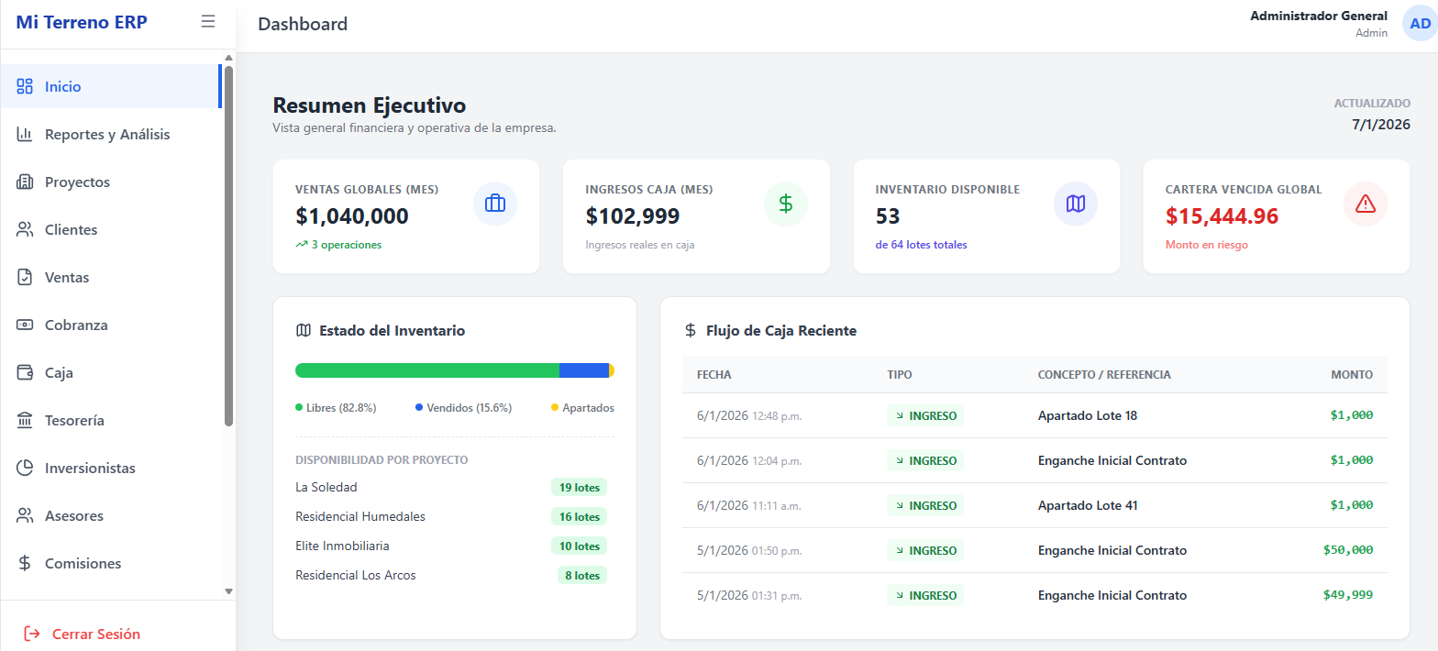Screen dimensions: 1438x651
Task: Go to the Clientes section
Action: coord(71,230)
